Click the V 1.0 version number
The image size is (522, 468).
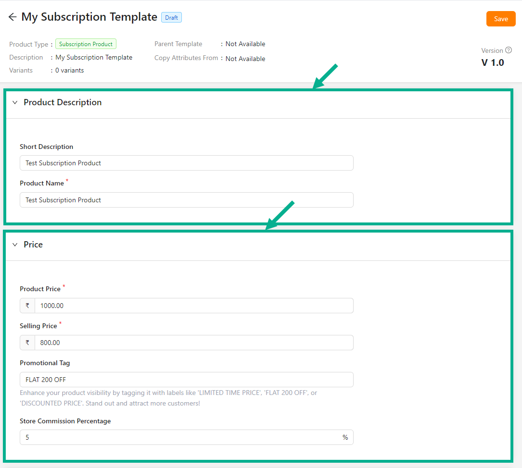[493, 62]
